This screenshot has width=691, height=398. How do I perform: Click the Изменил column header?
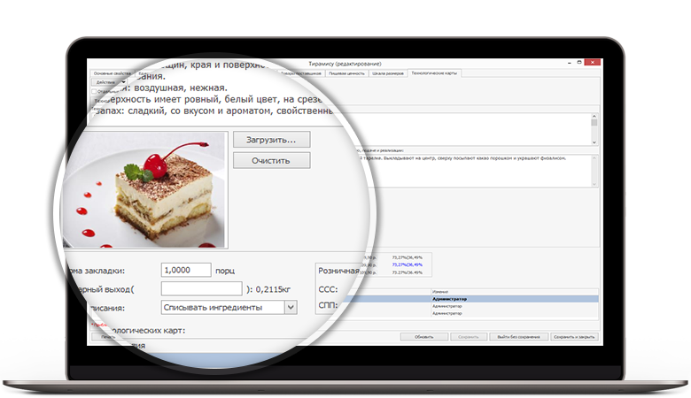[515, 292]
